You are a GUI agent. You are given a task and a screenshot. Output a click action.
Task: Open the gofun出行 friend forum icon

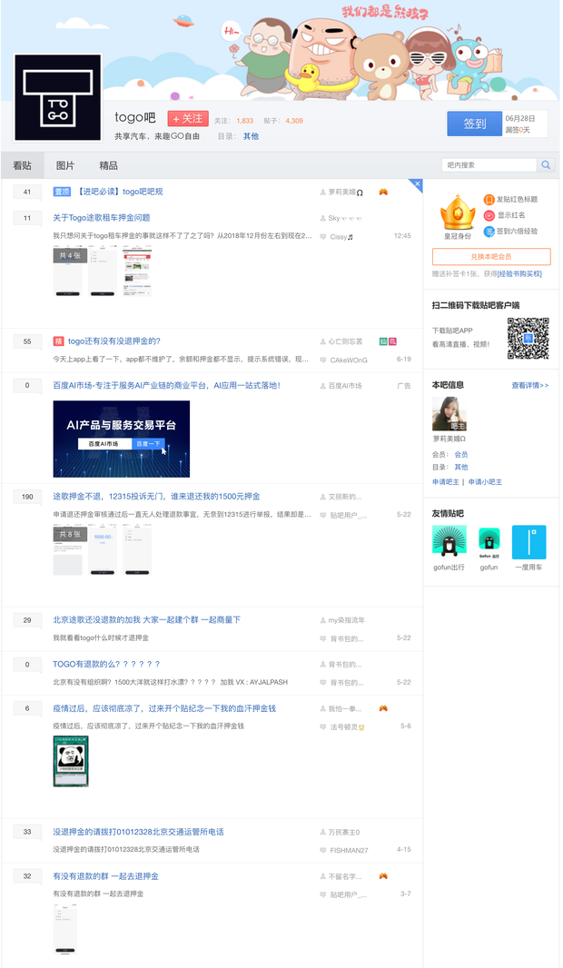pos(449,542)
